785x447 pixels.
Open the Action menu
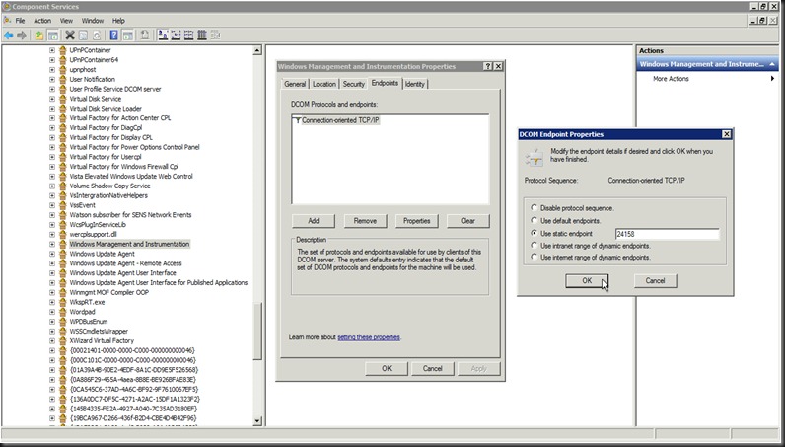[x=42, y=21]
